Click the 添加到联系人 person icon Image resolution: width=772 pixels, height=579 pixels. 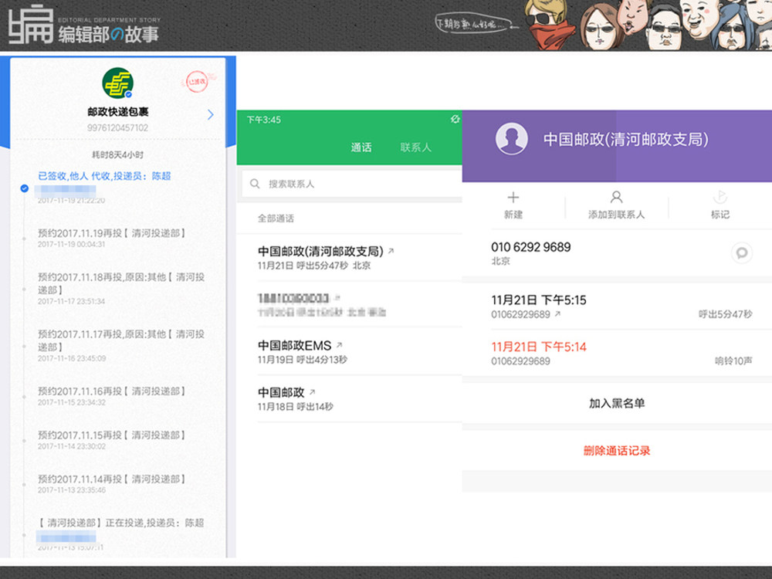tap(616, 198)
